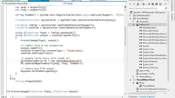175x98 pixels.
Task: Switch to the Properties tab at bottom
Action: tap(133, 97)
